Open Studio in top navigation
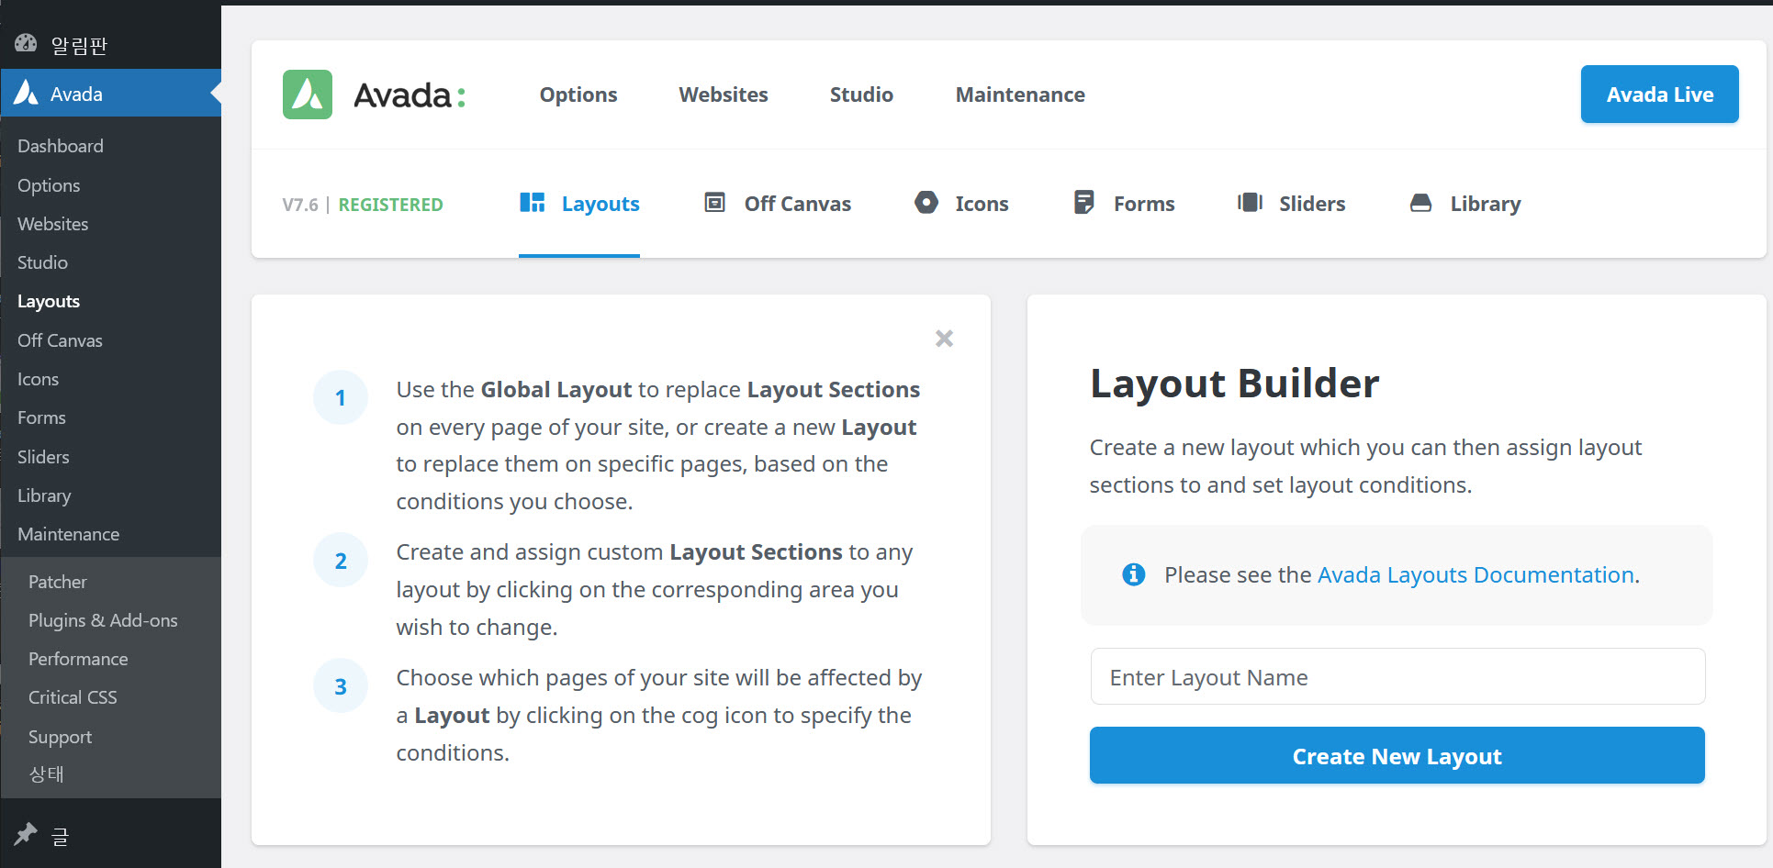Viewport: 1773px width, 868px height. pyautogui.click(x=861, y=95)
